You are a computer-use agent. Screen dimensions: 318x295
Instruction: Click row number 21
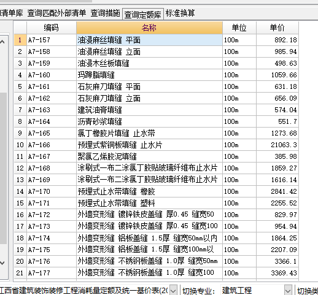(20, 273)
